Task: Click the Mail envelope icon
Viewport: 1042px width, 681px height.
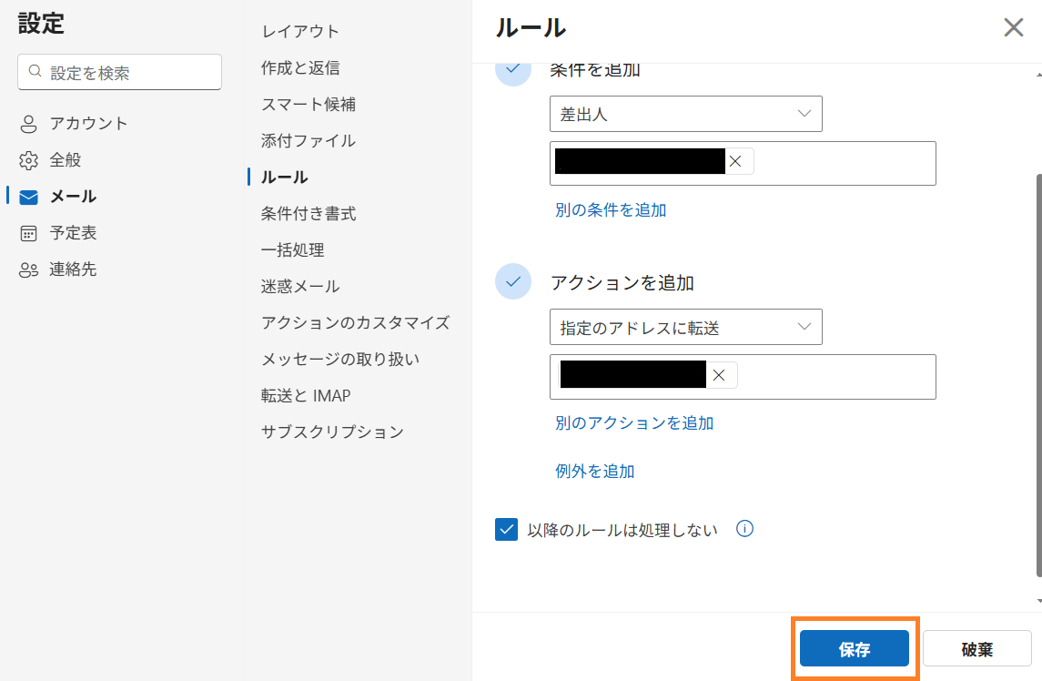Action: [29, 197]
